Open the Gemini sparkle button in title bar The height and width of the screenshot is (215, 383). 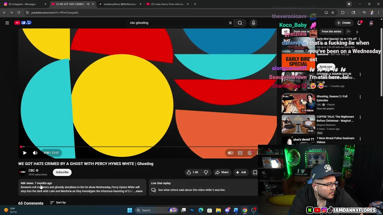coord(349,4)
